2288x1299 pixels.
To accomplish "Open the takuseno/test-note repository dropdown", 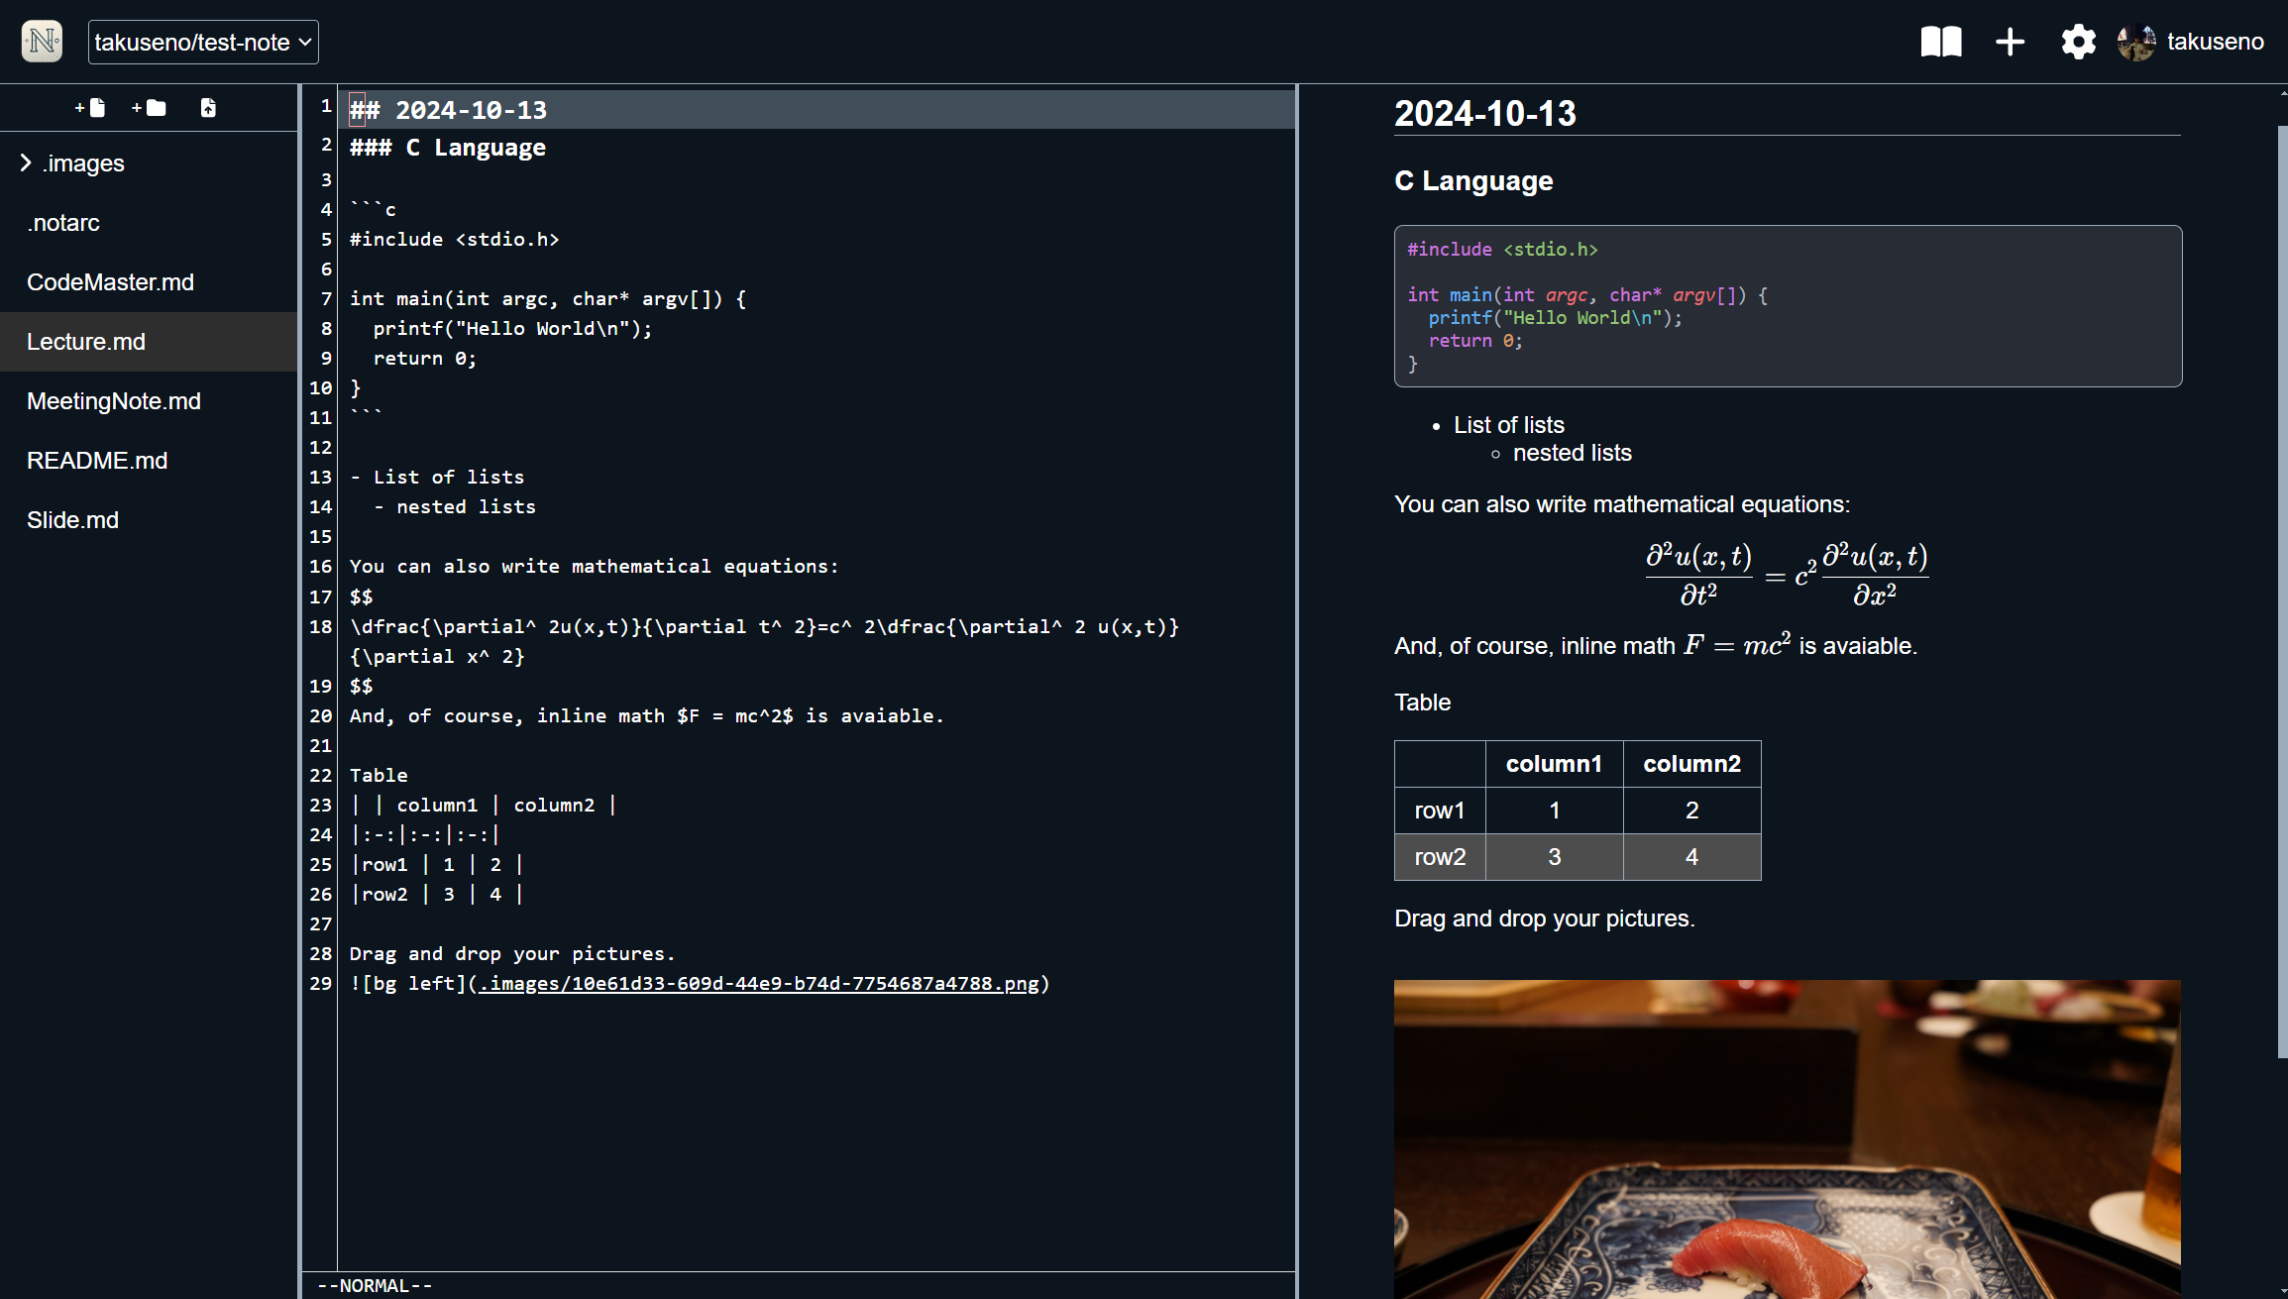I will tap(203, 43).
